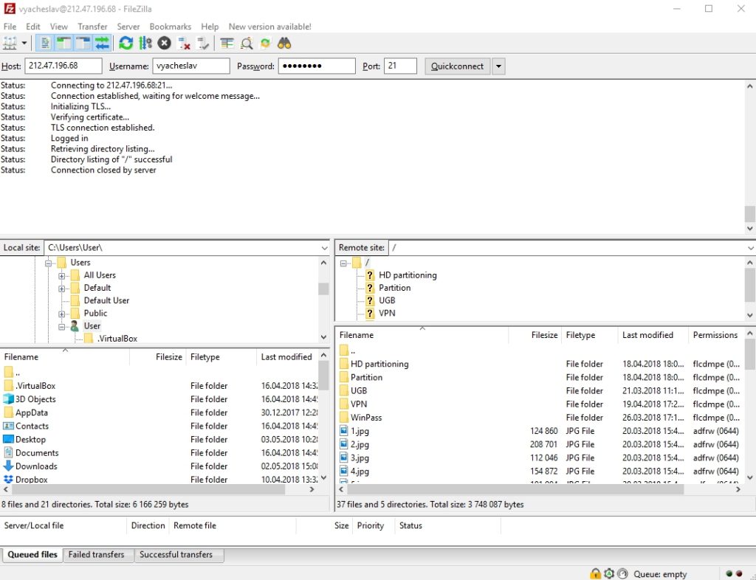Reconnect to the last server

pyautogui.click(x=203, y=44)
